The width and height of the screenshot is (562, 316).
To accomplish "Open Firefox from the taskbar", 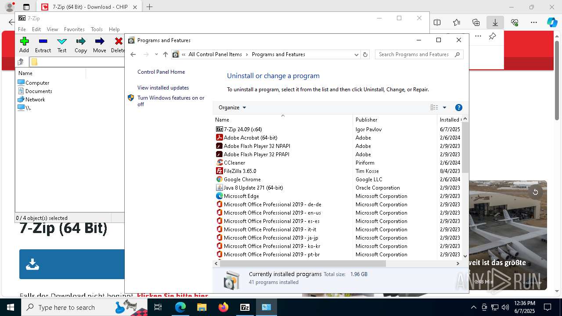I will point(223,307).
